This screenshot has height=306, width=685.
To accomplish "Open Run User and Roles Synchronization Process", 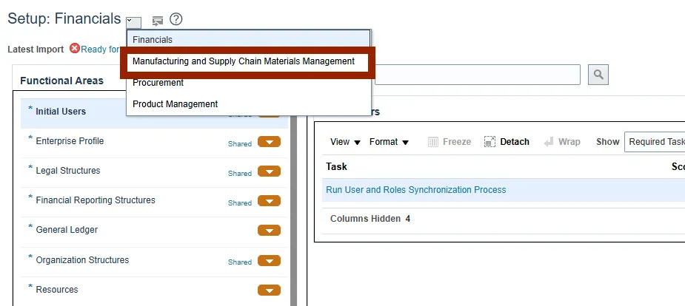I will pyautogui.click(x=415, y=190).
